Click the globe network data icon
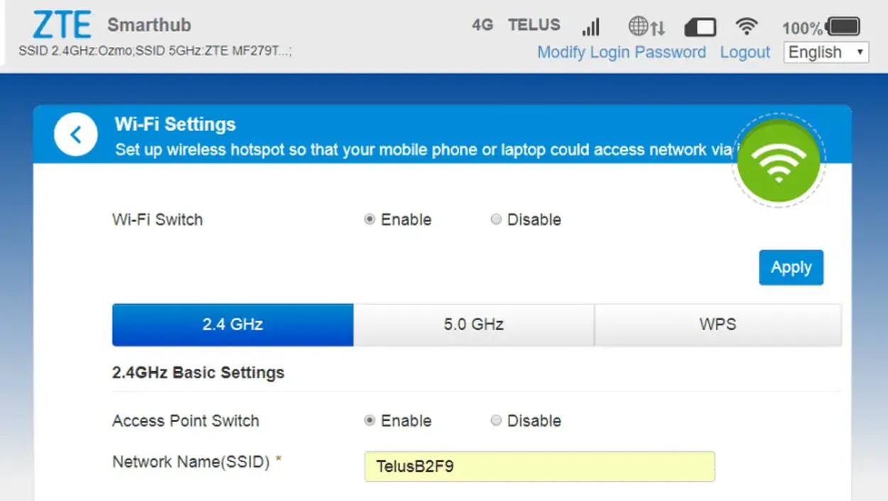This screenshot has height=501, width=888. click(x=646, y=27)
